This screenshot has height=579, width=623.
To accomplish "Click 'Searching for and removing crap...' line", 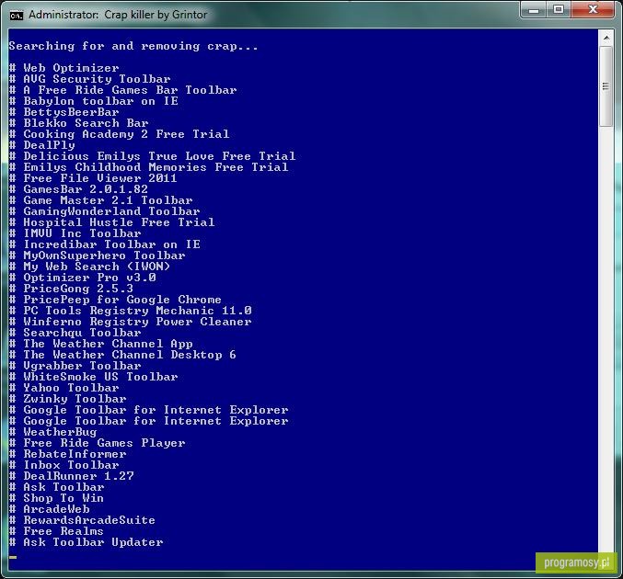I will click(133, 47).
